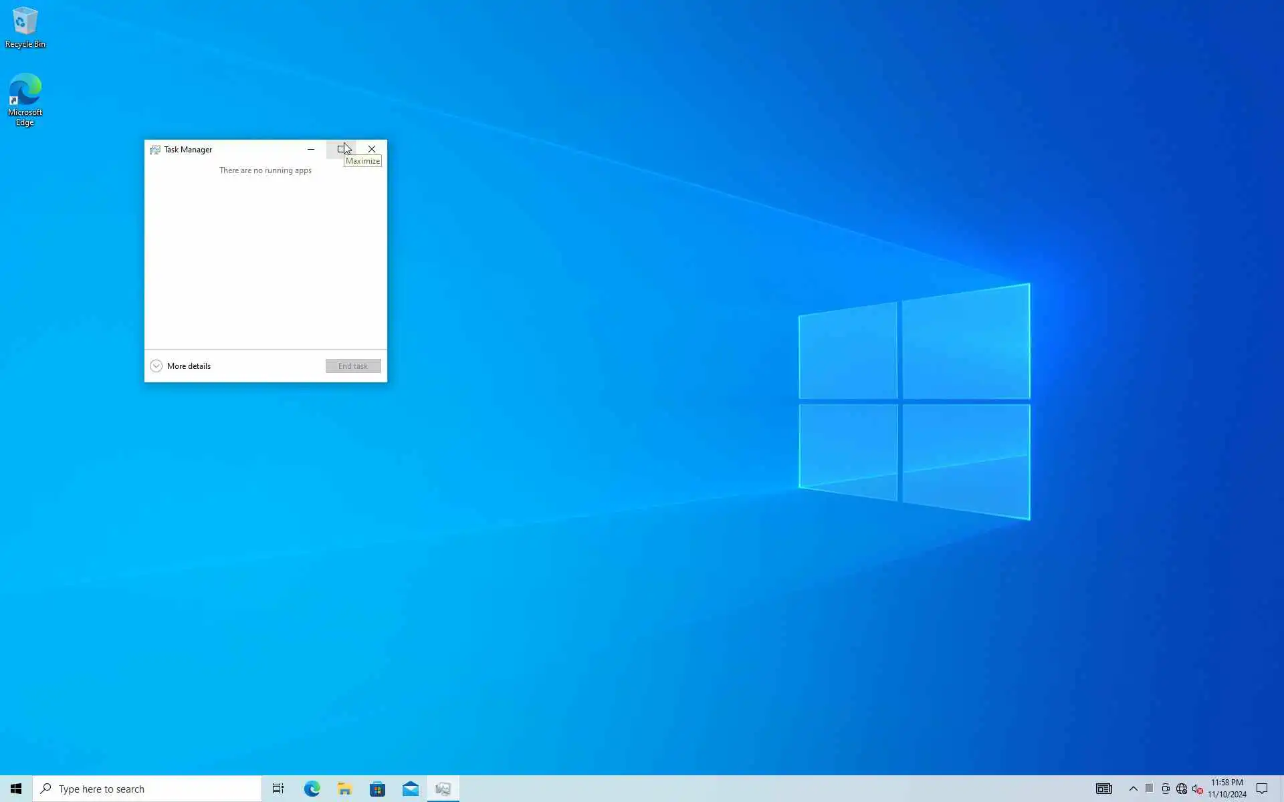Select the Microsoft Edge desktop shortcut
The image size is (1284, 802).
click(25, 99)
